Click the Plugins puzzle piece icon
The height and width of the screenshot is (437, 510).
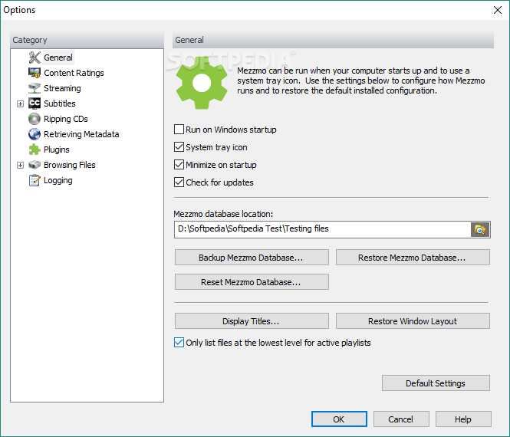(35, 149)
